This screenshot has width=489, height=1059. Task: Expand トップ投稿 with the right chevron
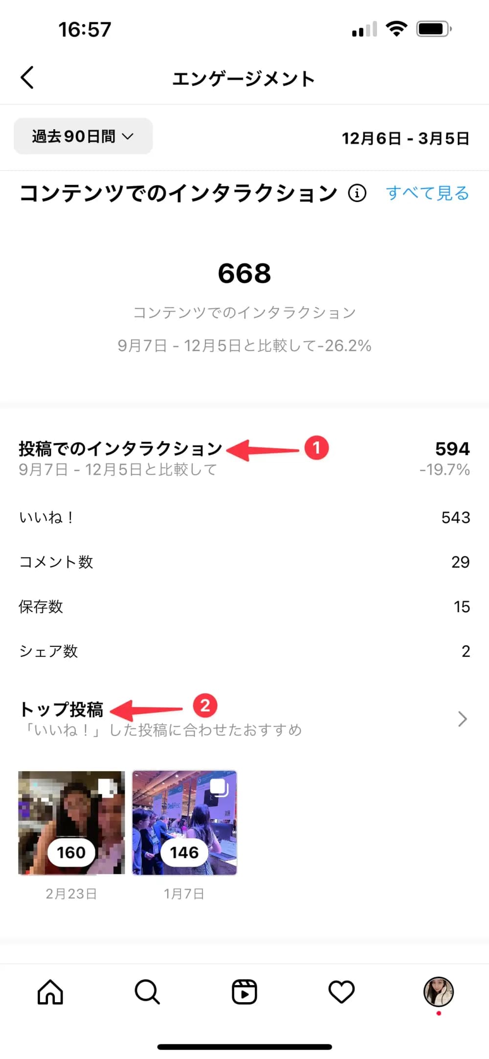[x=462, y=719]
